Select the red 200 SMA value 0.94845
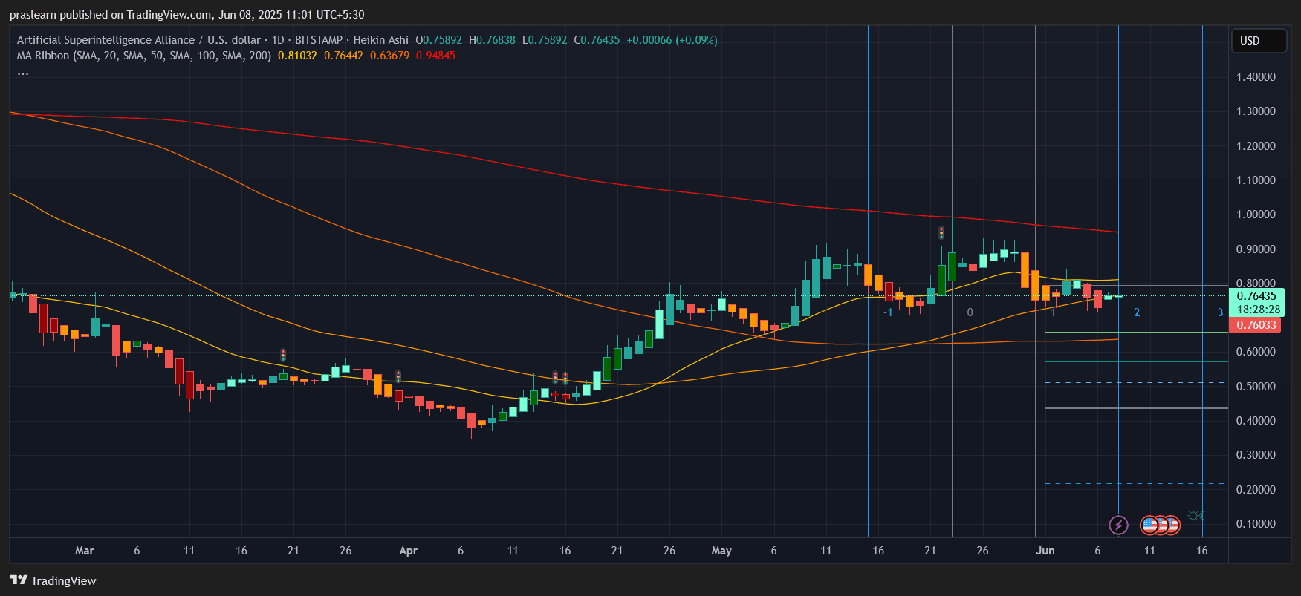This screenshot has height=596, width=1301. point(435,56)
